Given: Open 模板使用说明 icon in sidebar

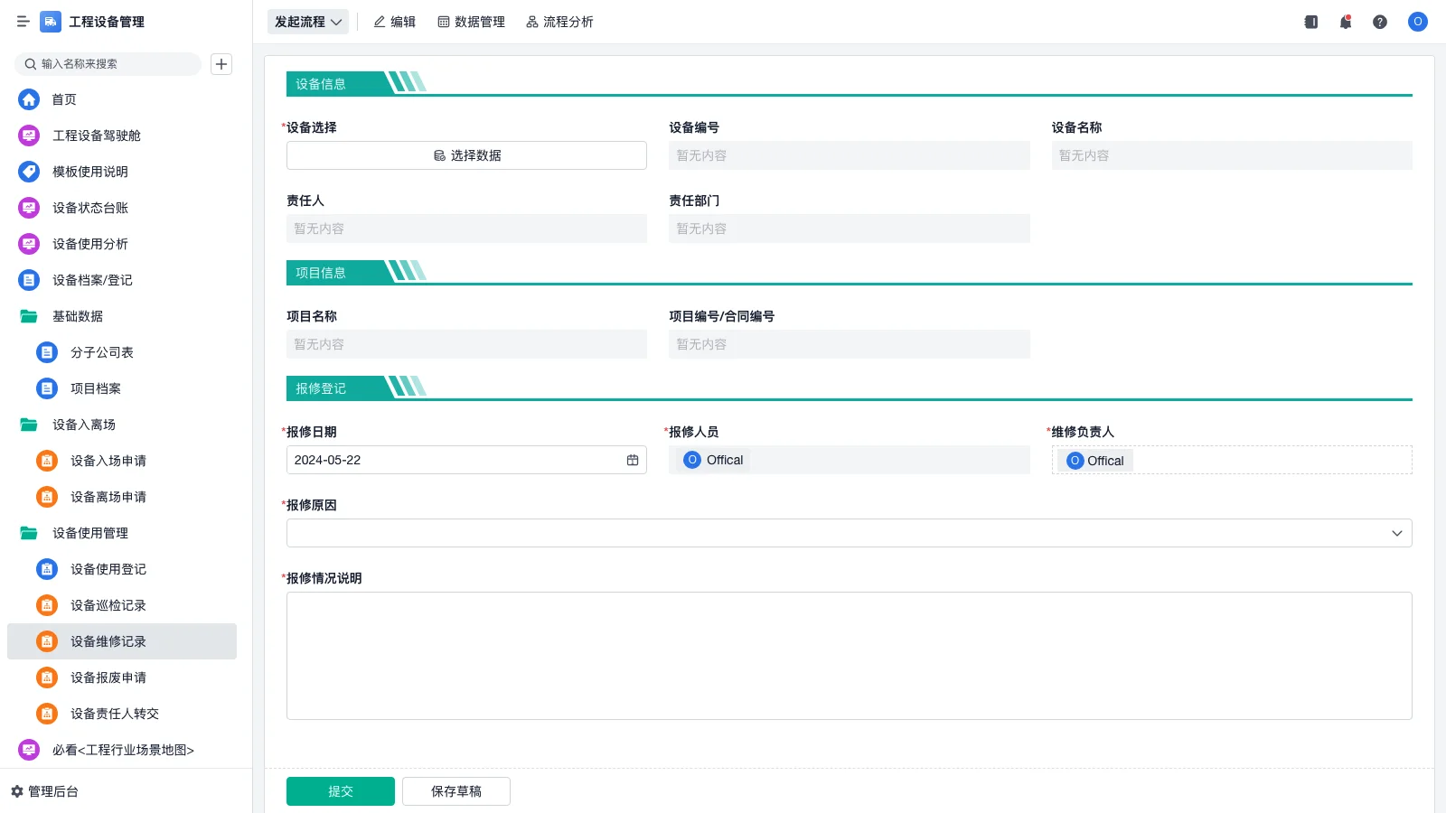Looking at the screenshot, I should point(29,172).
